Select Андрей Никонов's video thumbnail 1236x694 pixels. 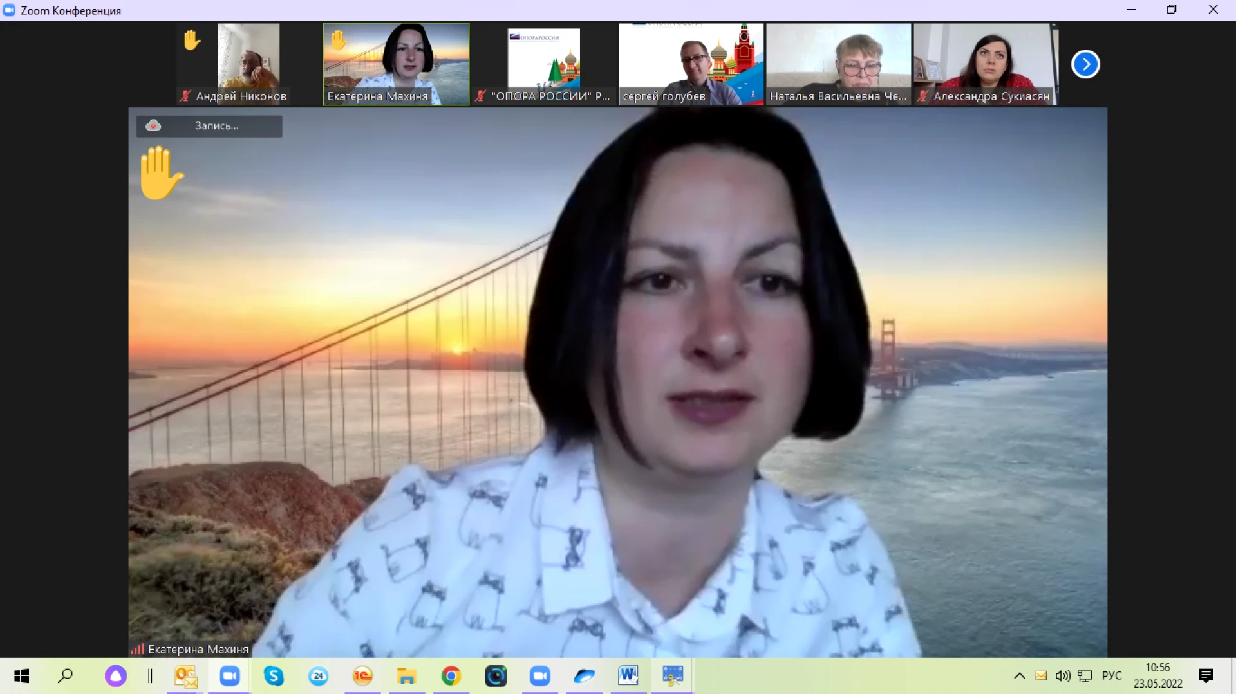[248, 57]
